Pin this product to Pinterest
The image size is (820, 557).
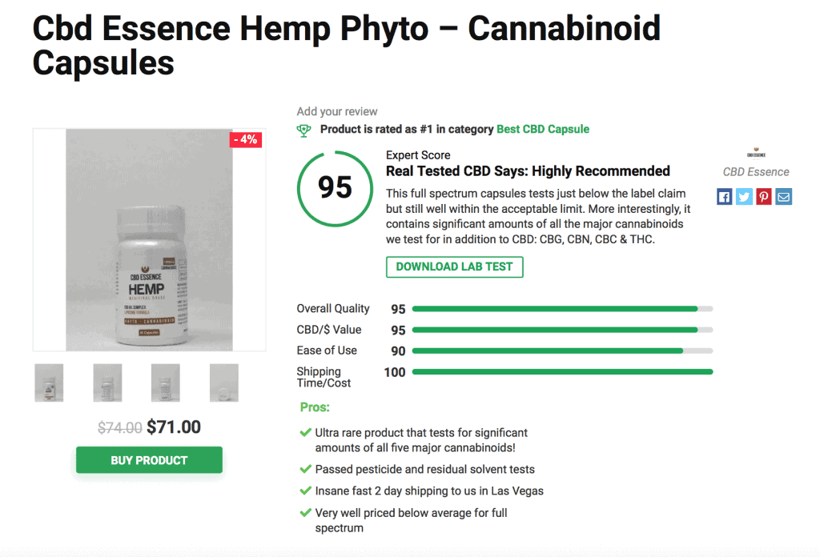[764, 196]
